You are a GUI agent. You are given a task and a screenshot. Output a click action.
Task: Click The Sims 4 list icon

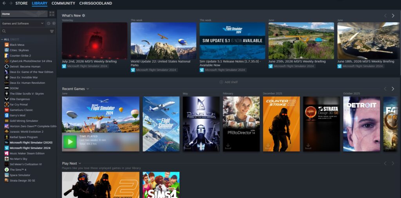click(7, 170)
